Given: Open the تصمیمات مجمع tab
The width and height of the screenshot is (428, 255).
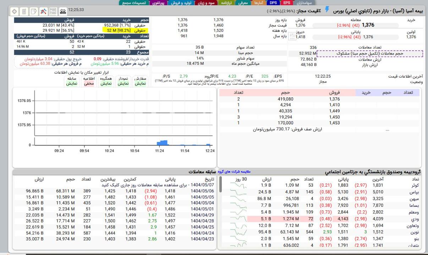Looking at the screenshot, I should 134,2.
